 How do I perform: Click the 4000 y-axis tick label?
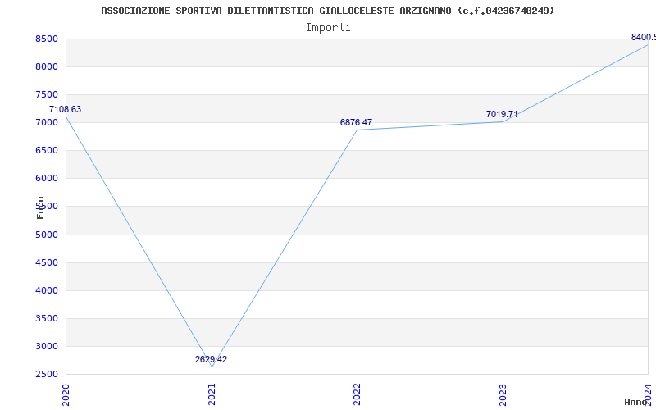pos(47,291)
